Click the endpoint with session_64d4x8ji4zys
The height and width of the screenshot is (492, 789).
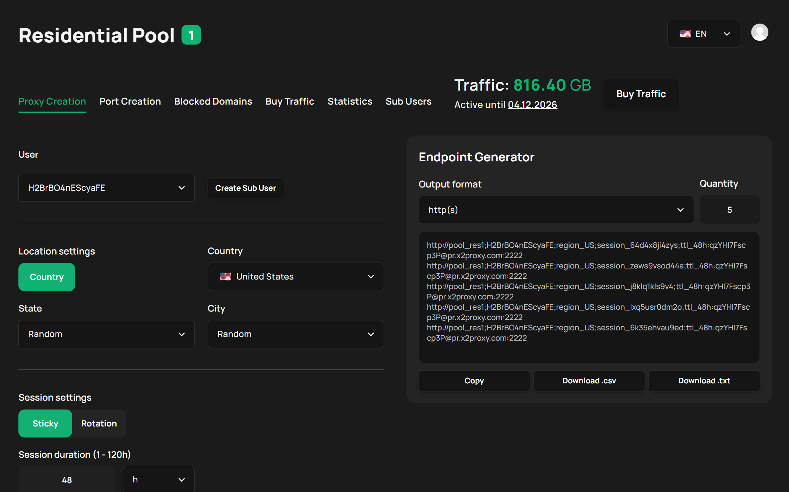[586, 250]
